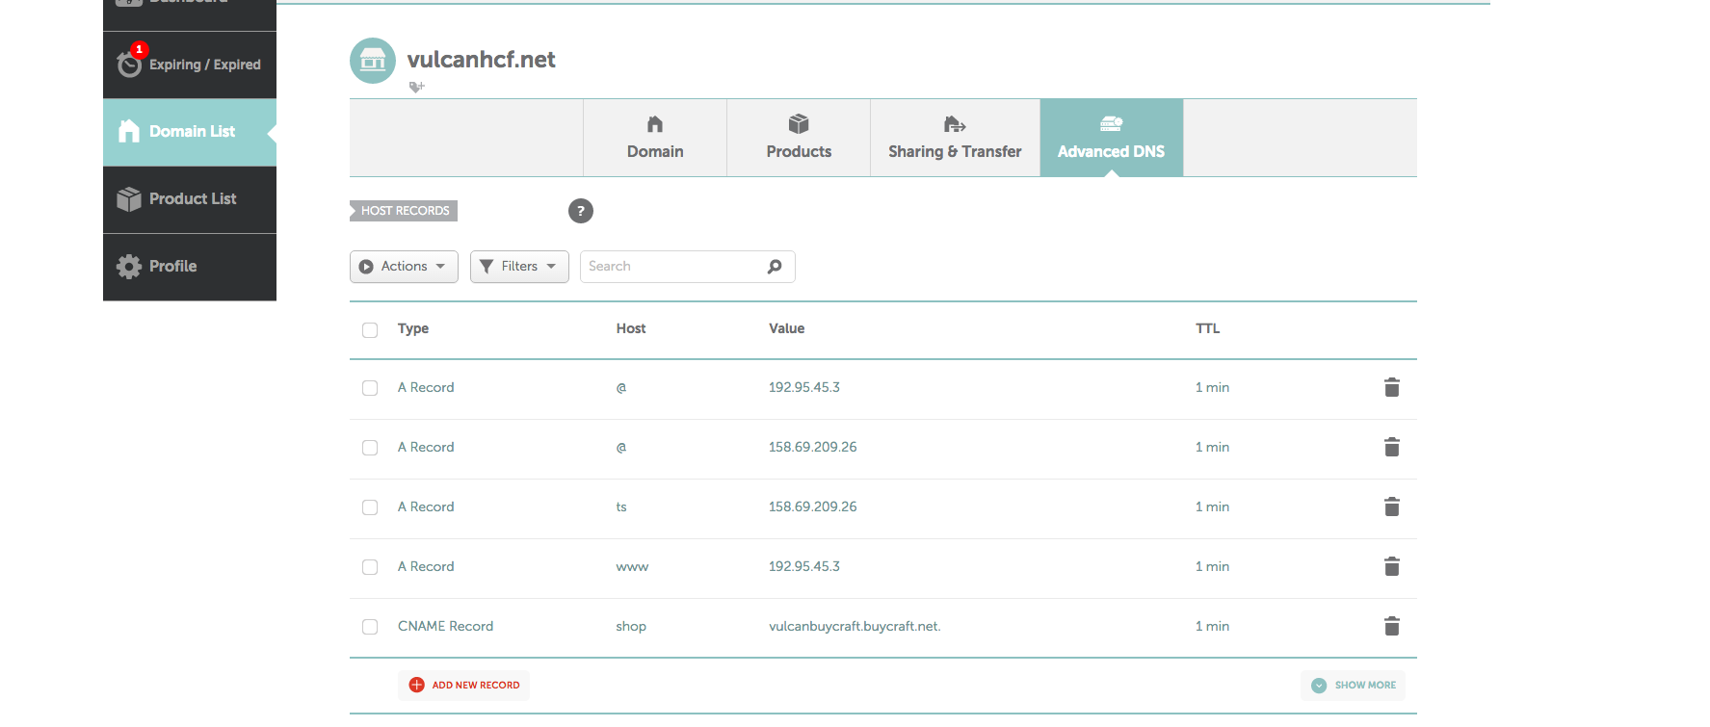Click the vulcanhcf.net domain storefront icon

[x=373, y=61]
